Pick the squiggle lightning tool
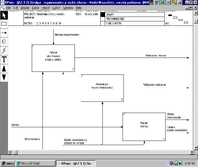The image size is (198, 167). coord(4,50)
